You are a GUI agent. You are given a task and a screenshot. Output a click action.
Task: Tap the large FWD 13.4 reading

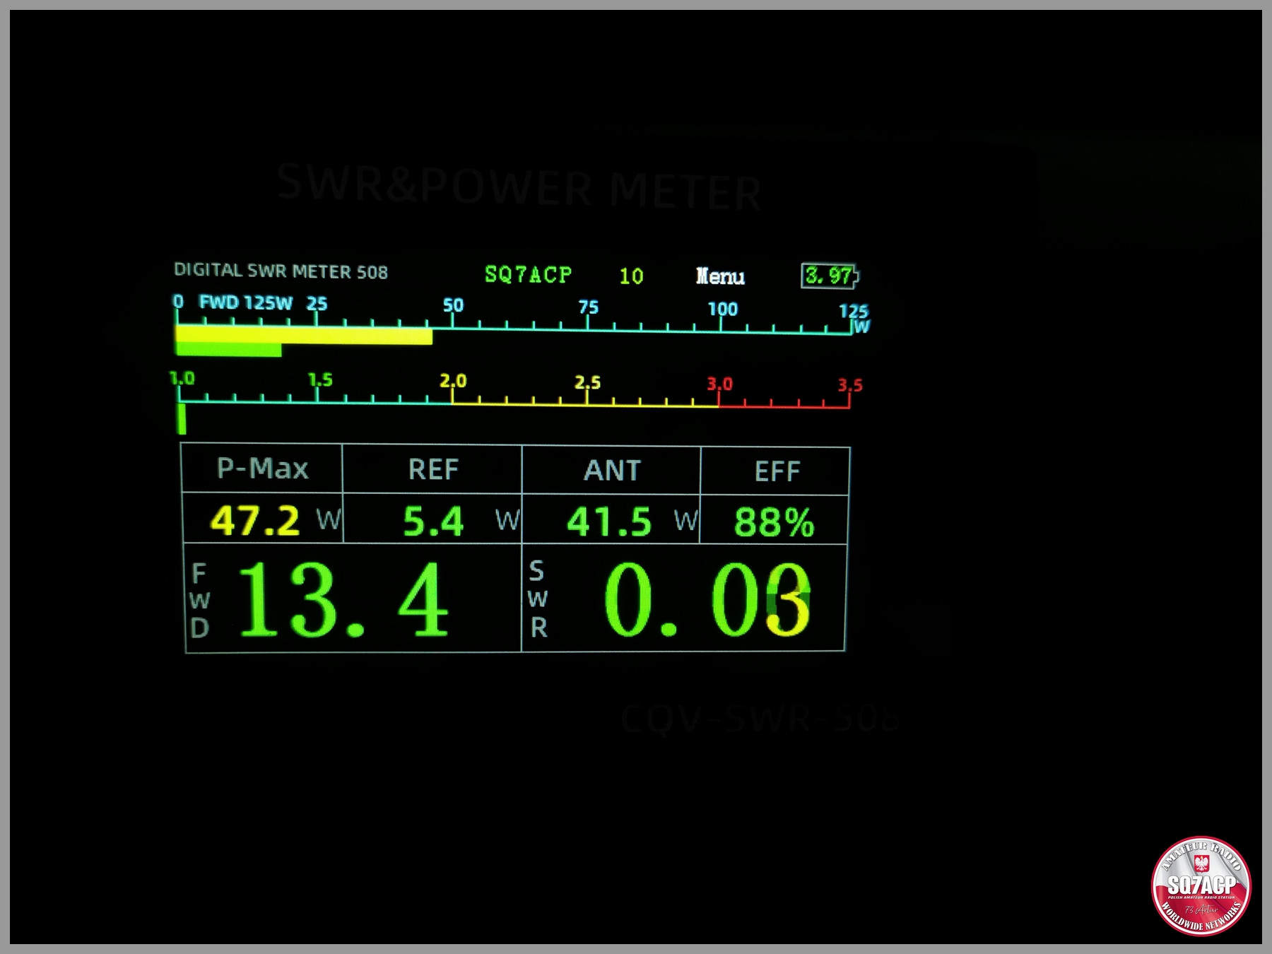coord(343,599)
